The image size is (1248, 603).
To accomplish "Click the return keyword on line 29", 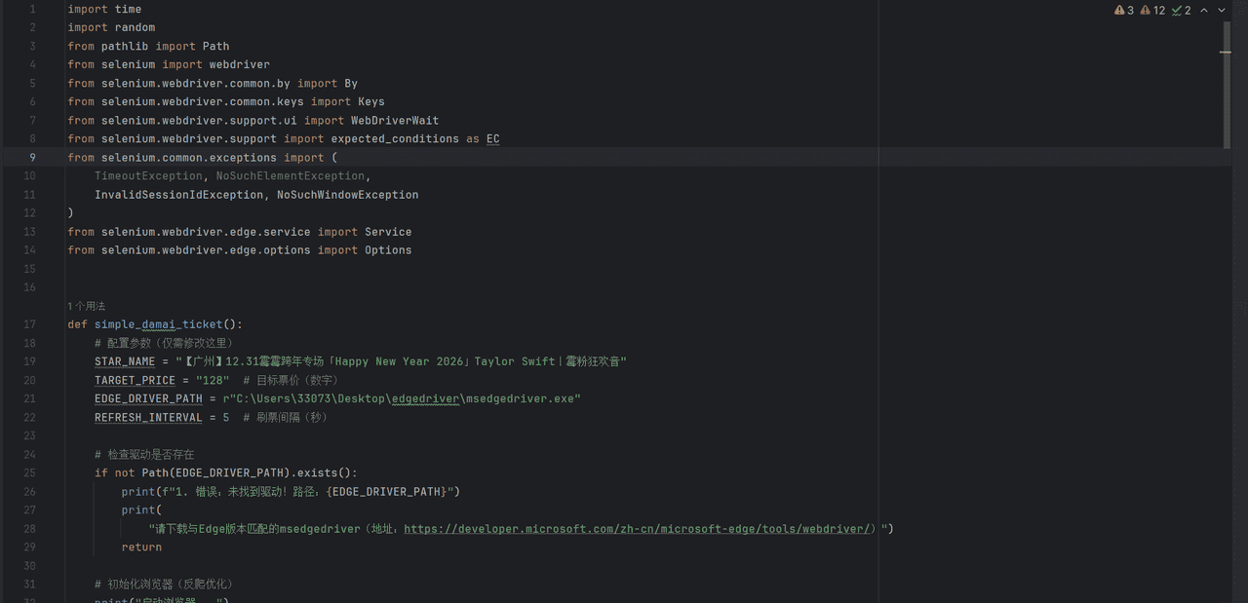I will coord(141,547).
